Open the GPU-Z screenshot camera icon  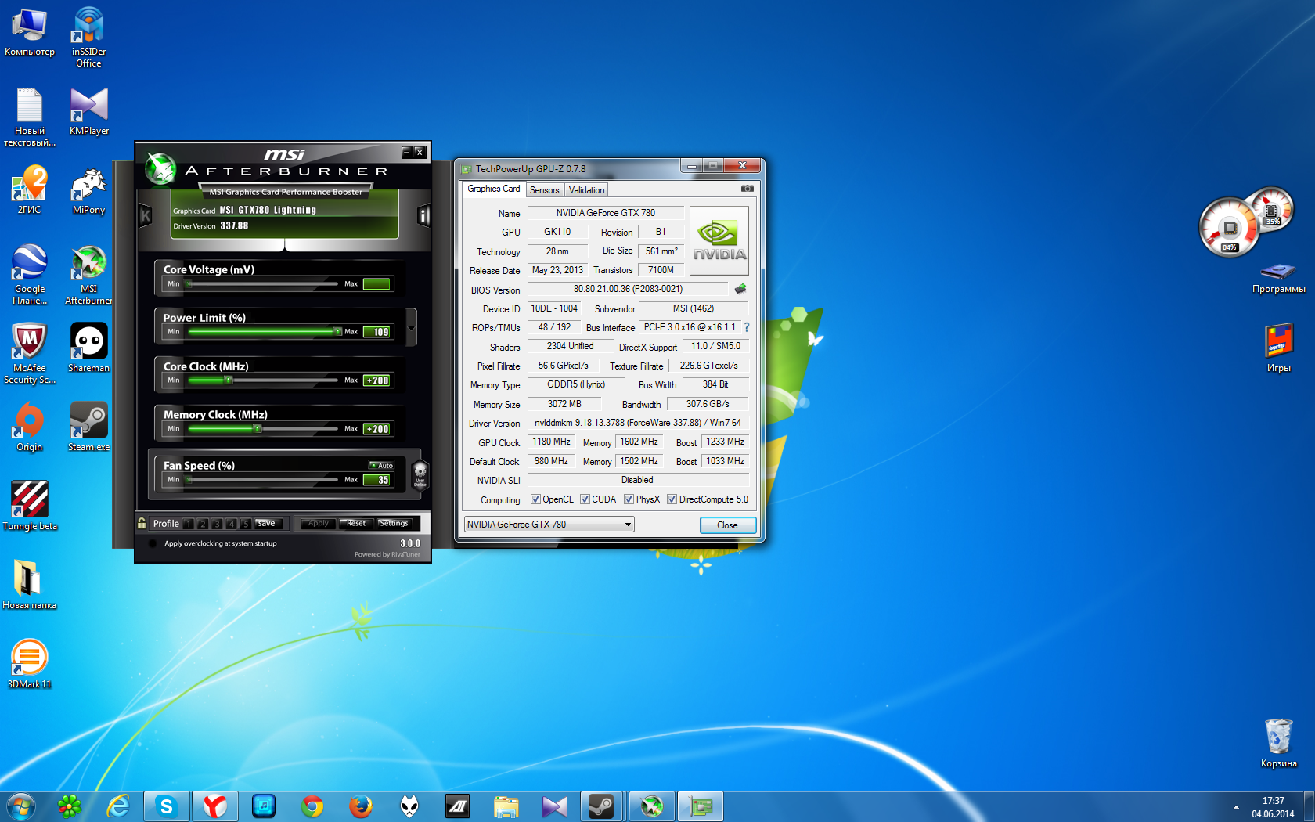(x=747, y=189)
